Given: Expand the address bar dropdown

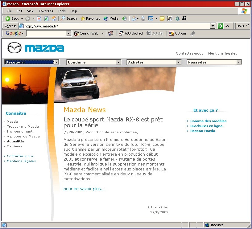Looking at the screenshot, I should 213,26.
